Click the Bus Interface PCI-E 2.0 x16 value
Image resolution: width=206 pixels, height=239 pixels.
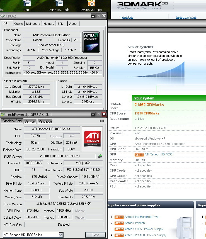83,170
